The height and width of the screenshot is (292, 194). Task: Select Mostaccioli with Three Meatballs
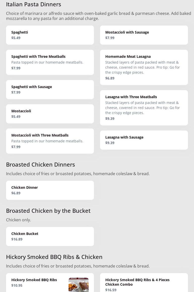(50, 141)
